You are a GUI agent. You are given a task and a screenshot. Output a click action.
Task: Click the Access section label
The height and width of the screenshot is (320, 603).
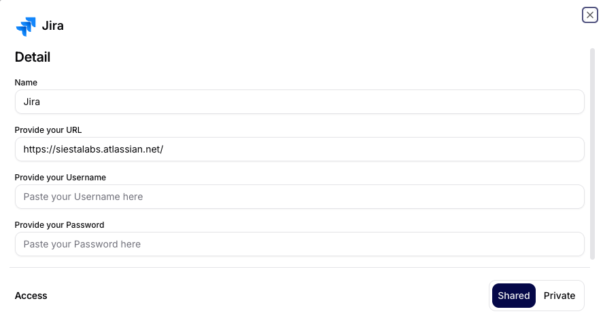[31, 296]
